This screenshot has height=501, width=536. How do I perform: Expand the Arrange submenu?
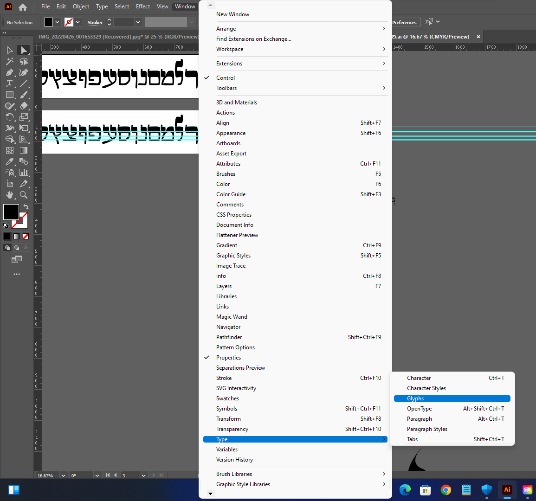point(295,29)
